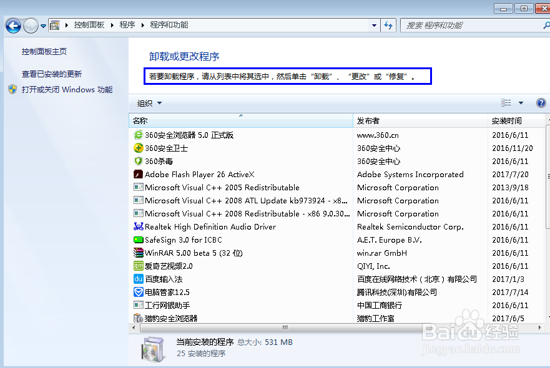The width and height of the screenshot is (550, 368).
Task: Click install date 2013/9/18
Action: 511,188
